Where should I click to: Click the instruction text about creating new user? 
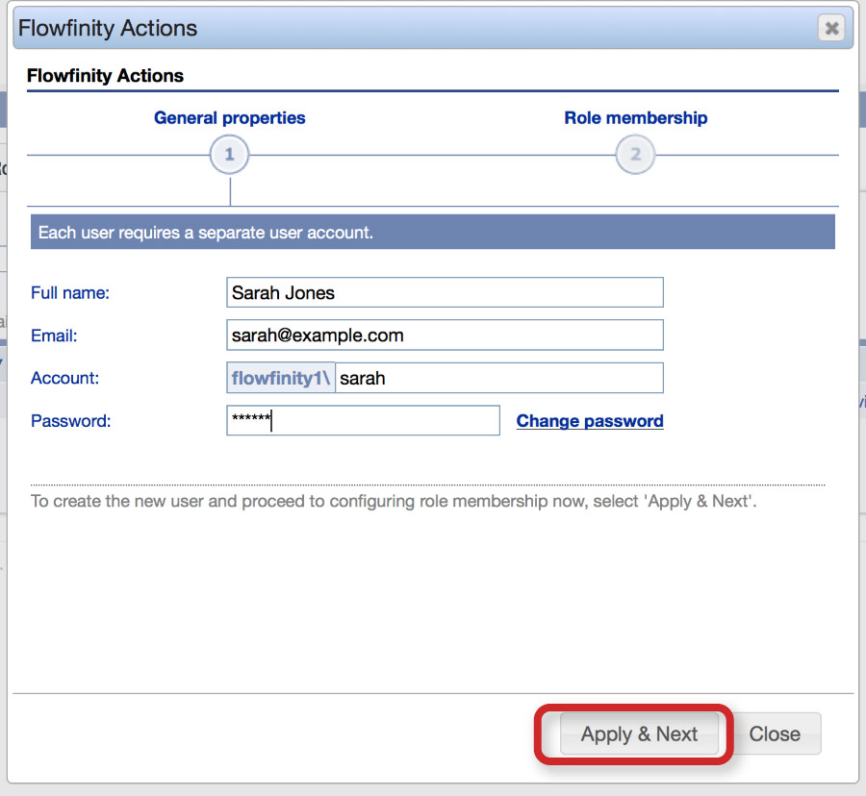point(394,501)
